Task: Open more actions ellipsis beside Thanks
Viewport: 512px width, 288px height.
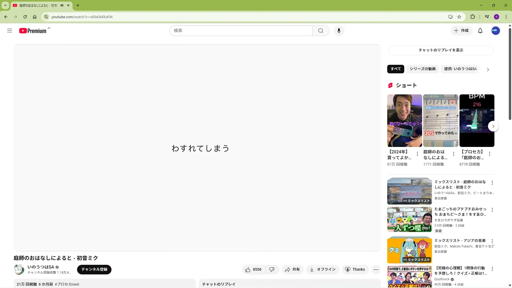Action: pos(376,270)
